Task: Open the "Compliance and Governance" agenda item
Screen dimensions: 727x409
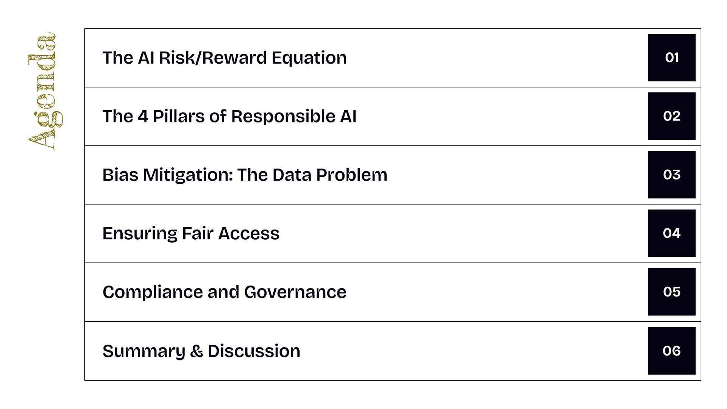Action: 224,292
